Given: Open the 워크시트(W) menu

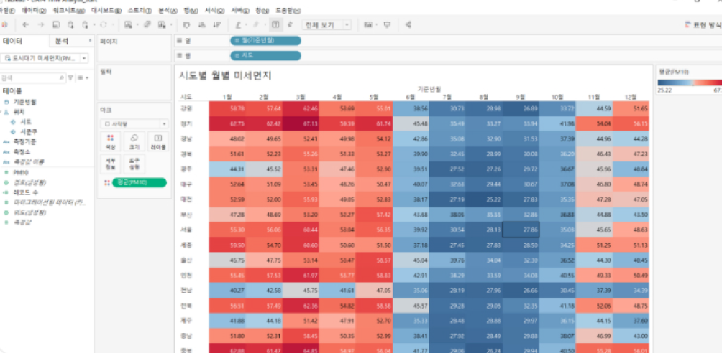Looking at the screenshot, I should pos(68,10).
